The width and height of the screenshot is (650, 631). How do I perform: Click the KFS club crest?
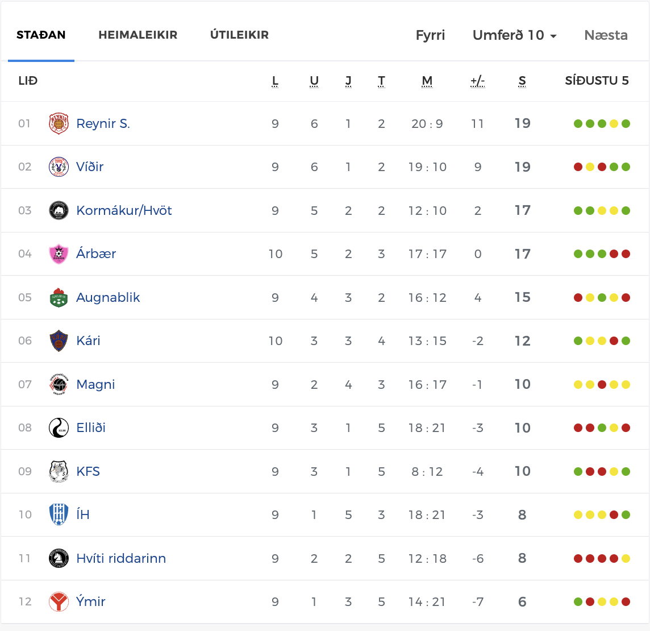(59, 471)
